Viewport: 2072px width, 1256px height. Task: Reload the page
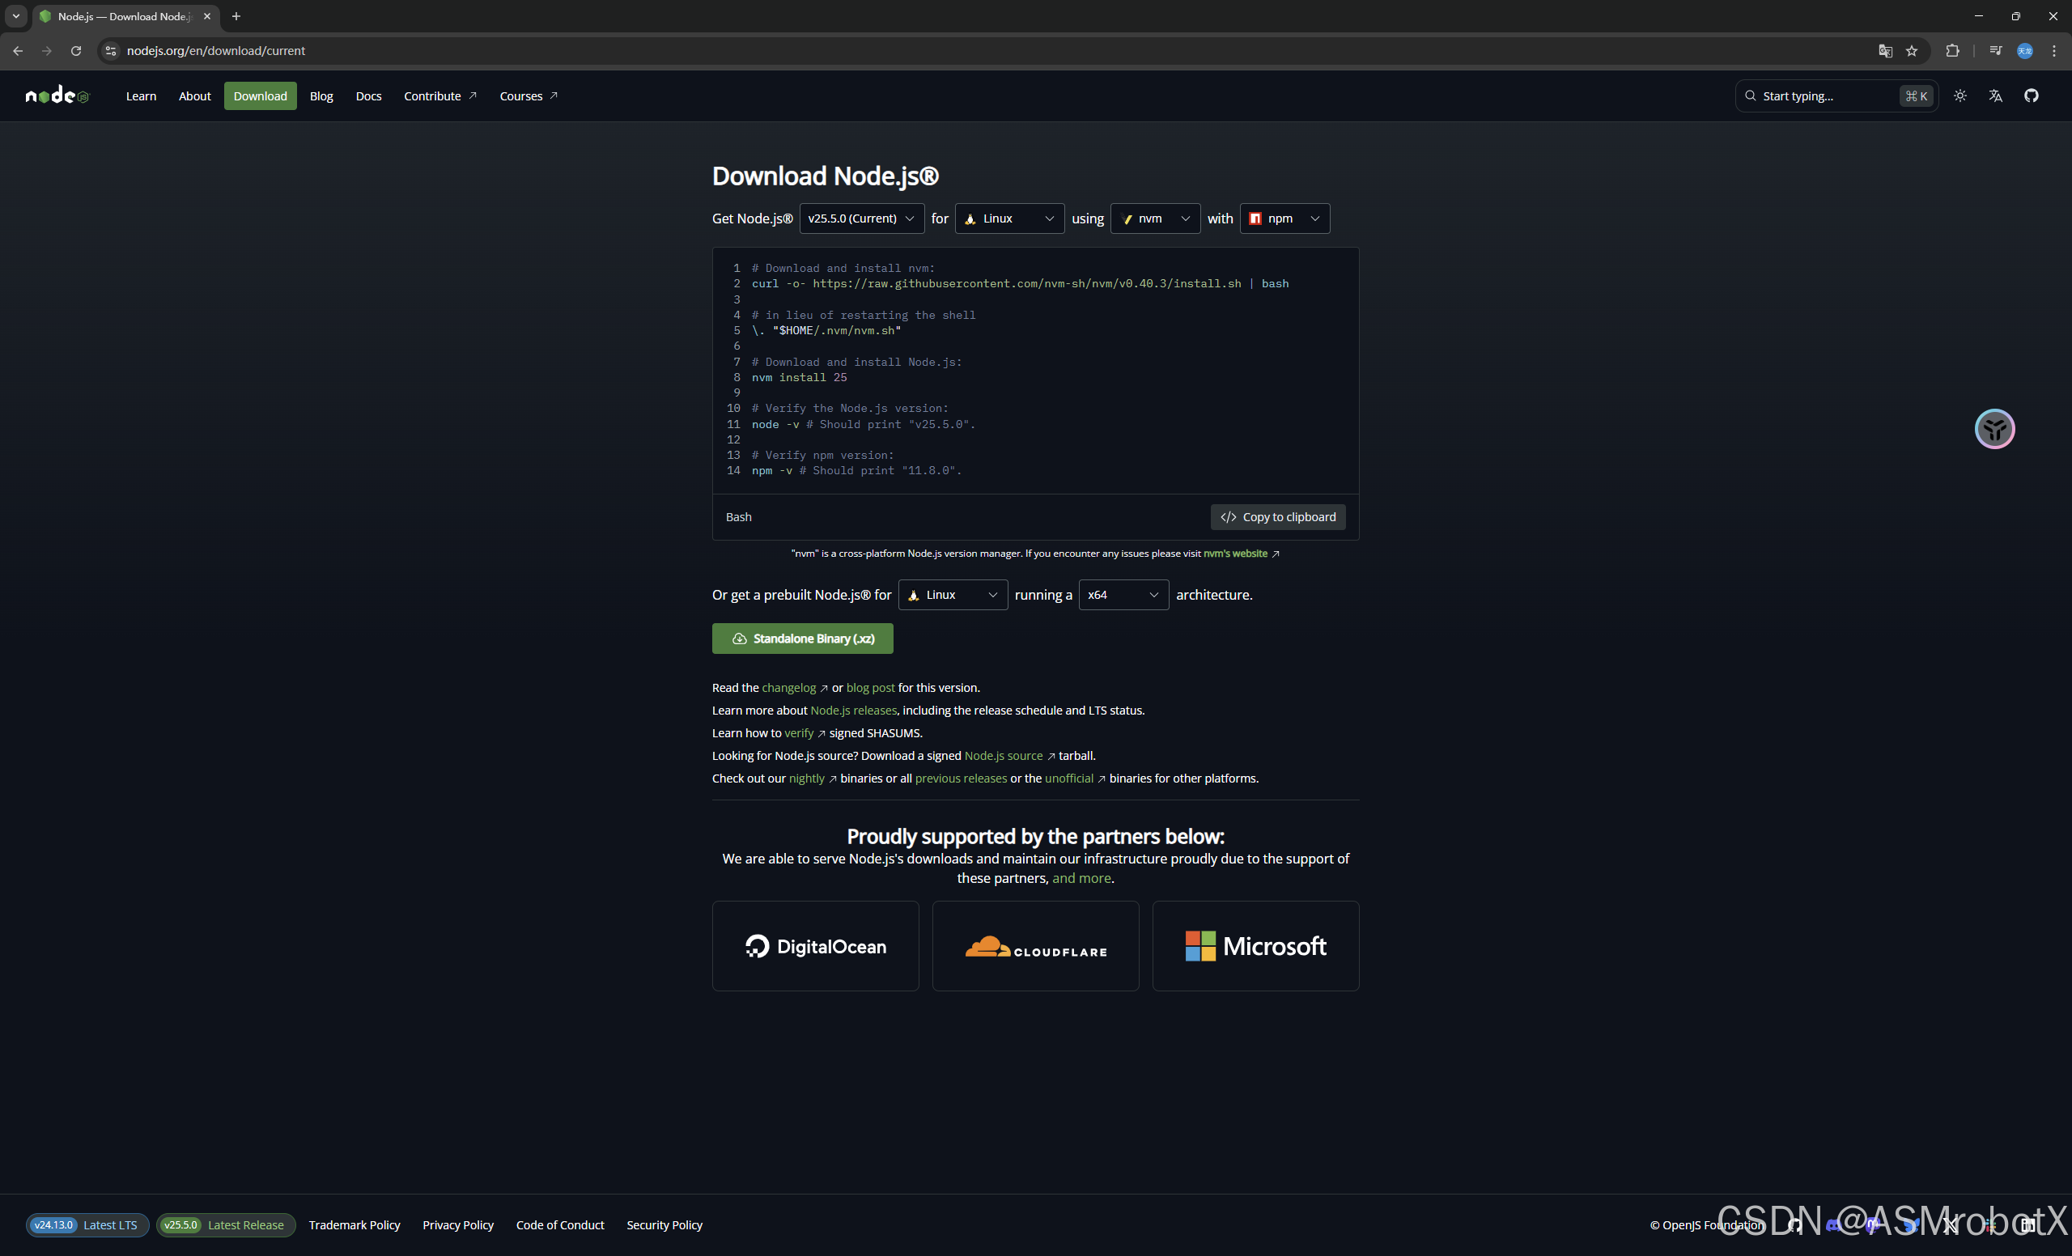(x=76, y=51)
